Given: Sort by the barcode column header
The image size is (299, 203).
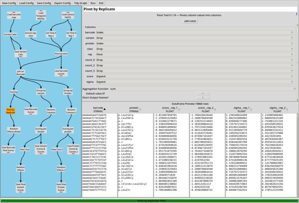Looking at the screenshot, I should [x=99, y=109].
